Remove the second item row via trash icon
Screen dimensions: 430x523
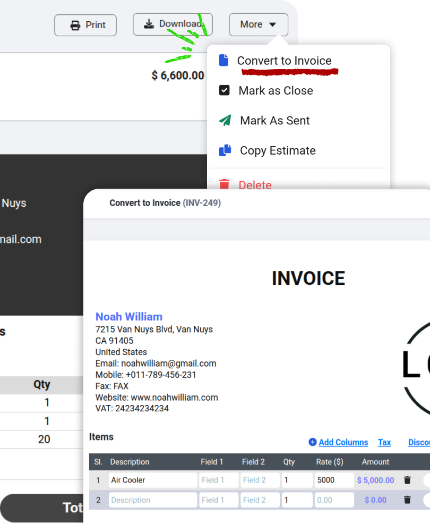click(407, 500)
